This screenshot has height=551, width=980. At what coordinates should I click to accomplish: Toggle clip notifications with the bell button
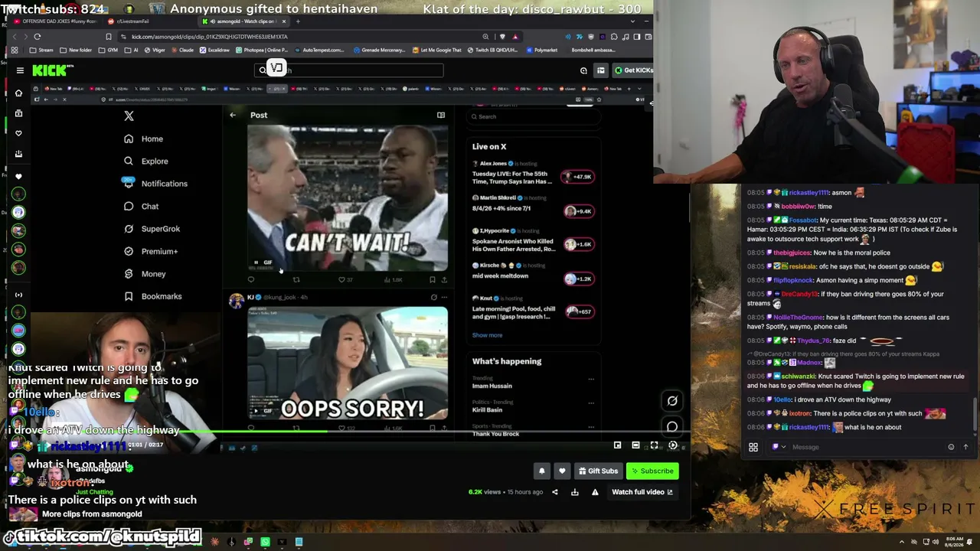click(x=542, y=471)
